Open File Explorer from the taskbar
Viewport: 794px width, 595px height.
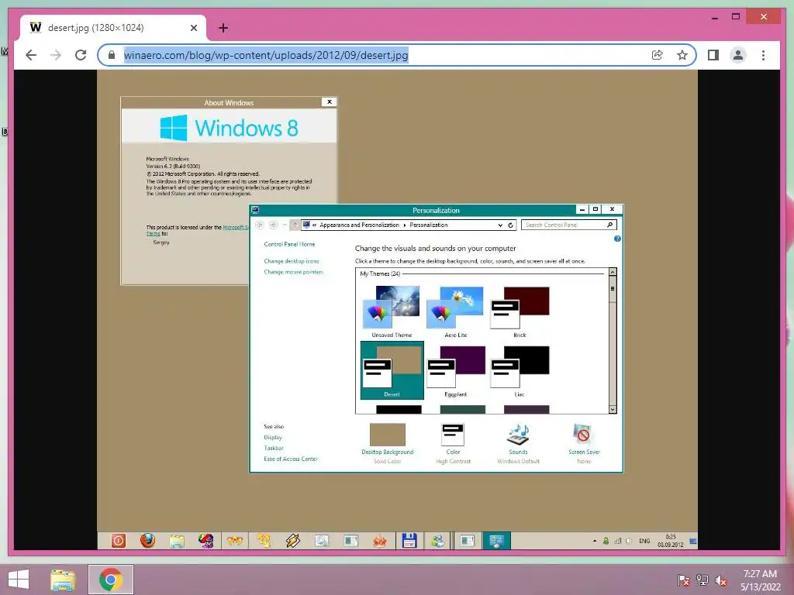pyautogui.click(x=63, y=580)
